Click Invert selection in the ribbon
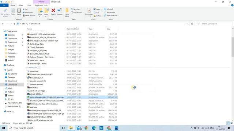Viewport: 234px width, 131px height. coord(110,15)
